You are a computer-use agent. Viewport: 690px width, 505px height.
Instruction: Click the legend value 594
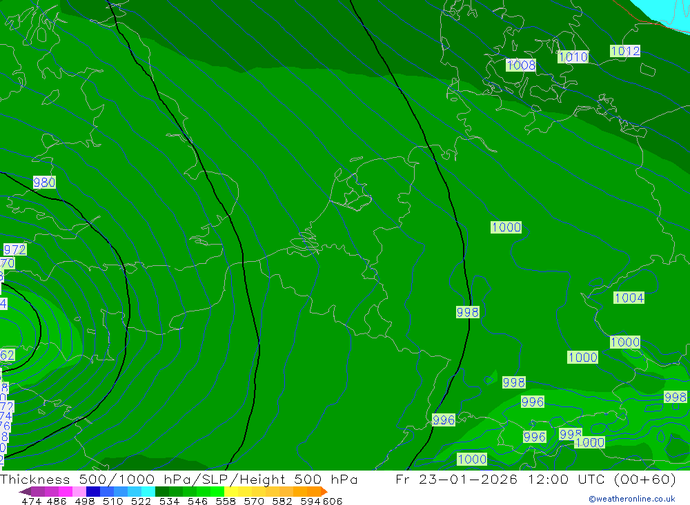310,501
